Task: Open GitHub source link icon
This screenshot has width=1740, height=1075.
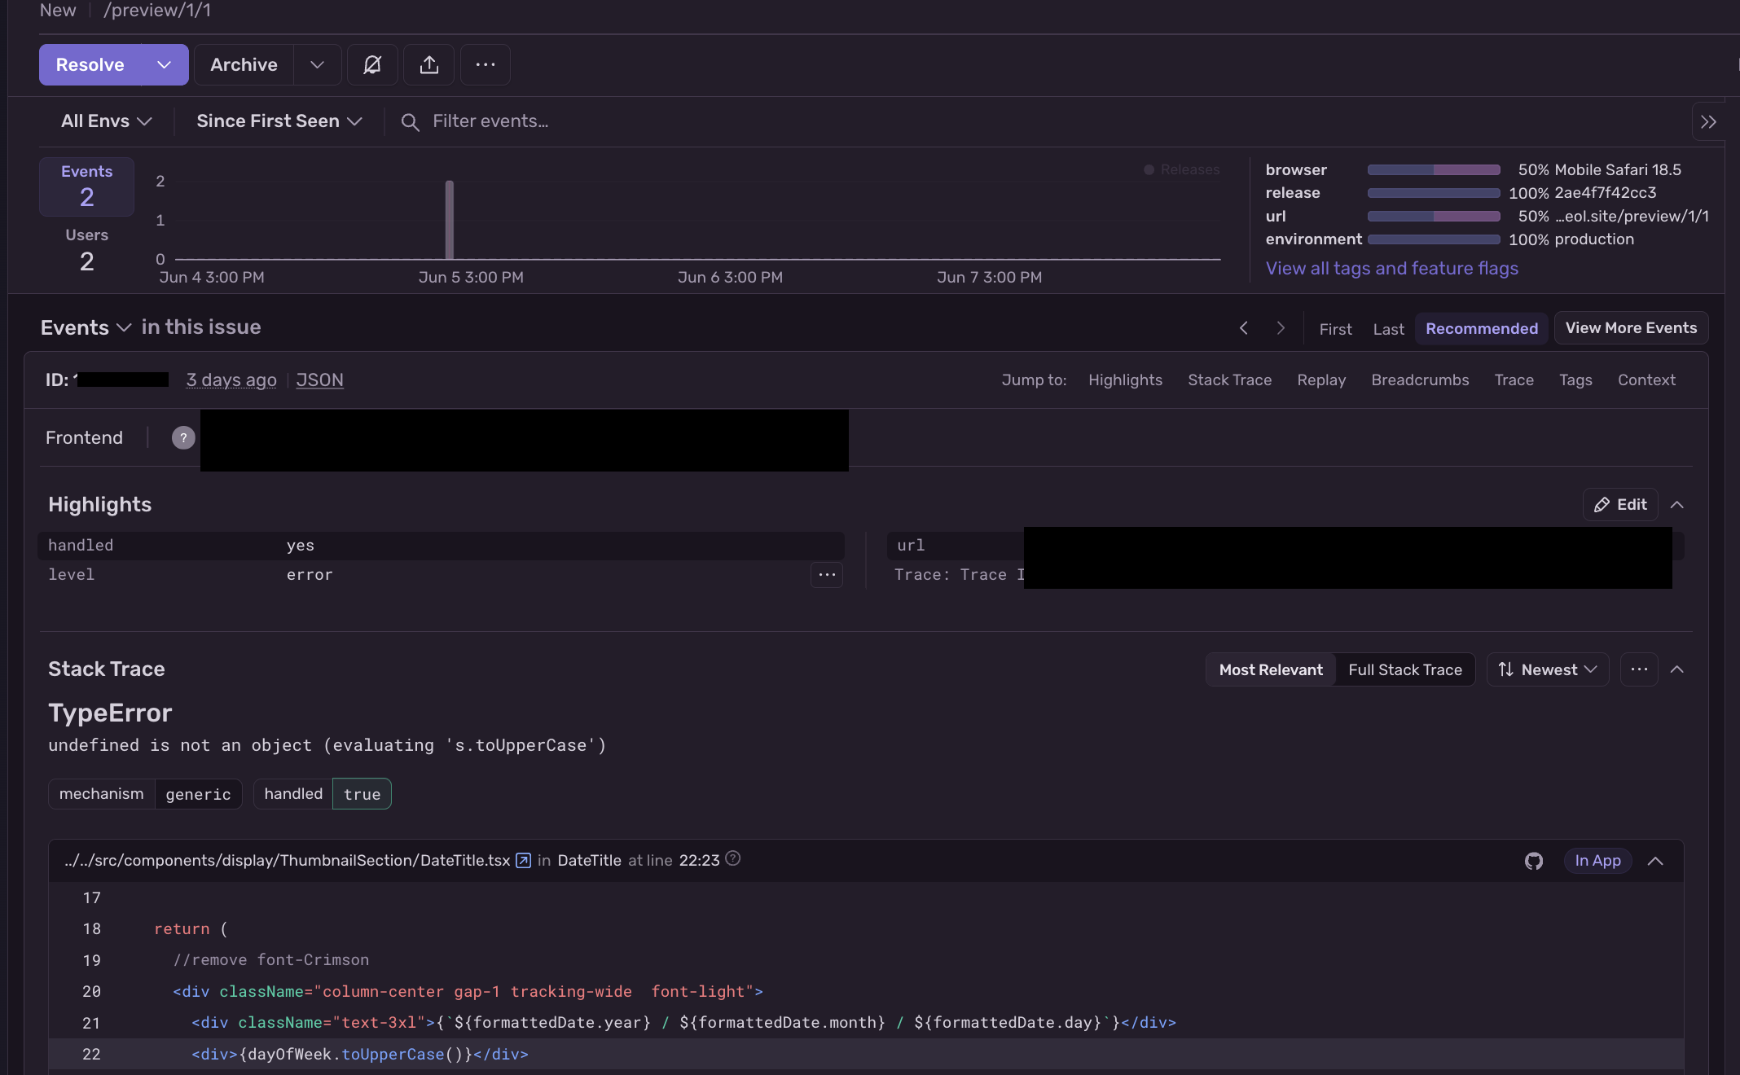Action: pos(1534,861)
